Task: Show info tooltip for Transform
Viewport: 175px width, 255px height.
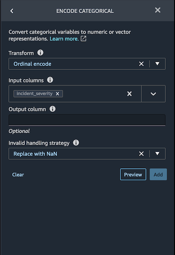Action: 40,53
